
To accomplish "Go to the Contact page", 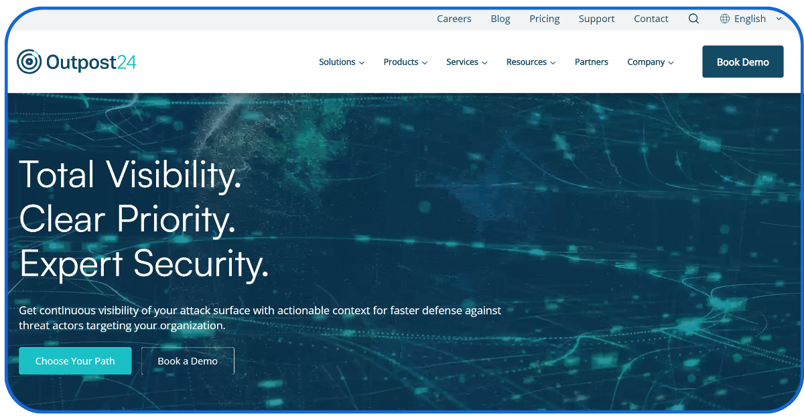I will pyautogui.click(x=651, y=19).
